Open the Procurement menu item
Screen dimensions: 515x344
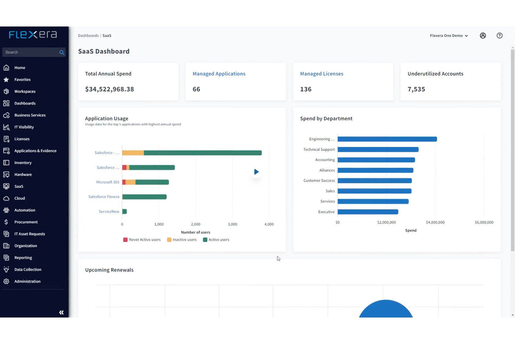(26, 222)
